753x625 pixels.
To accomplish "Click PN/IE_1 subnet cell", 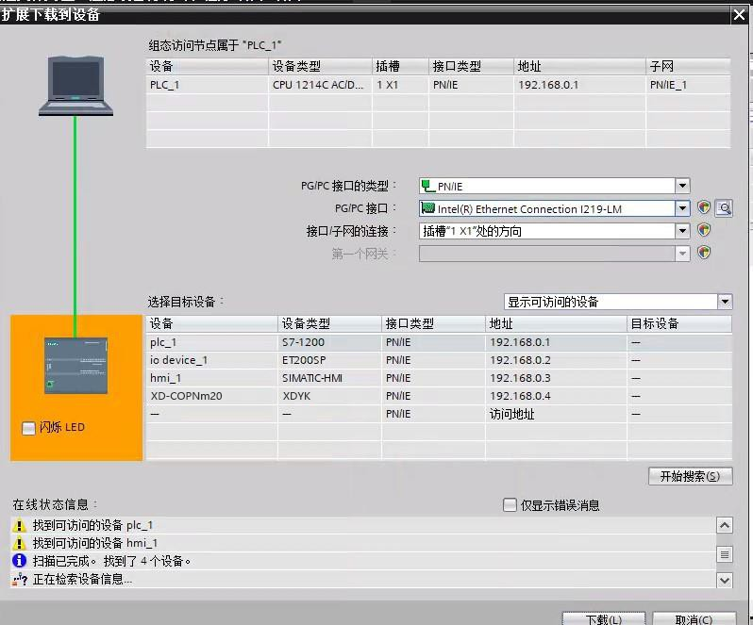I will pos(688,85).
